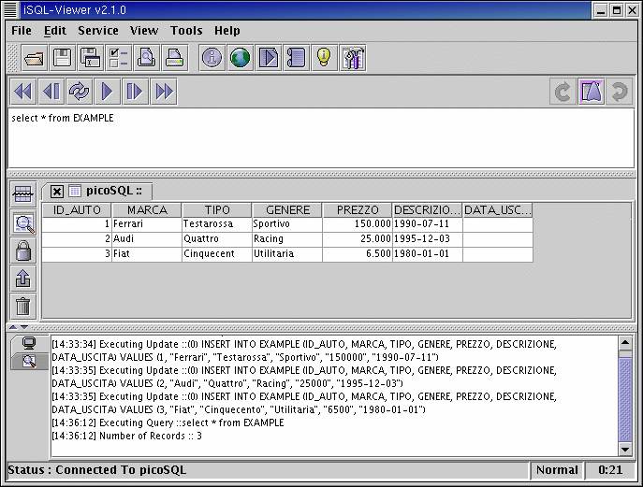
Task: Select the Testarossa cell
Action: tap(217, 224)
